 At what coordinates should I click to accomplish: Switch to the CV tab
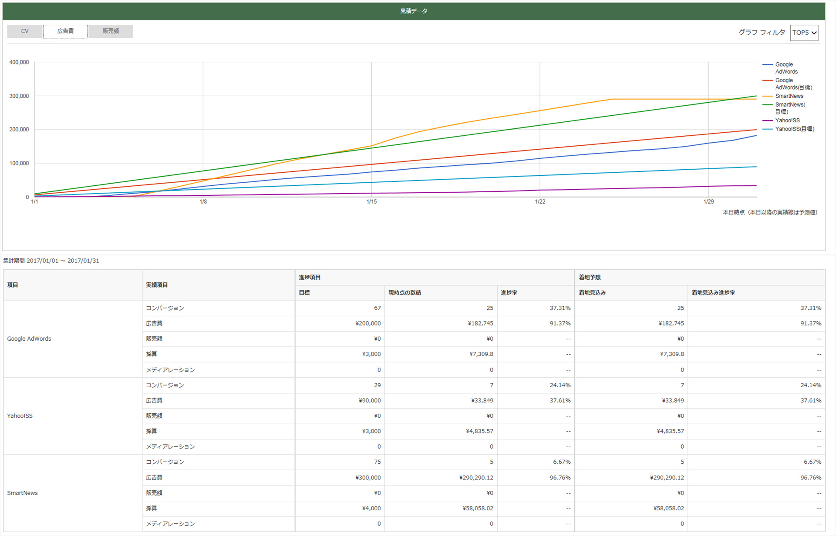25,31
